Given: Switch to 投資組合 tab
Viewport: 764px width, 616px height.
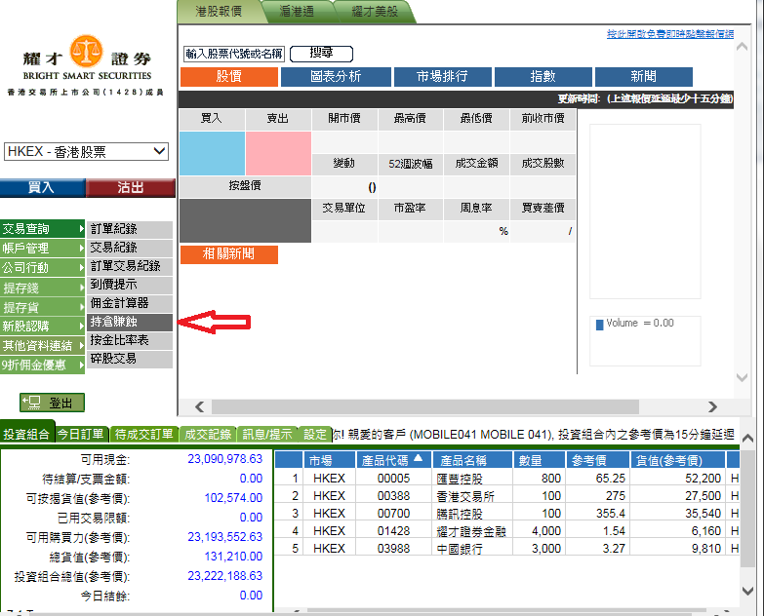Looking at the screenshot, I should 26,434.
